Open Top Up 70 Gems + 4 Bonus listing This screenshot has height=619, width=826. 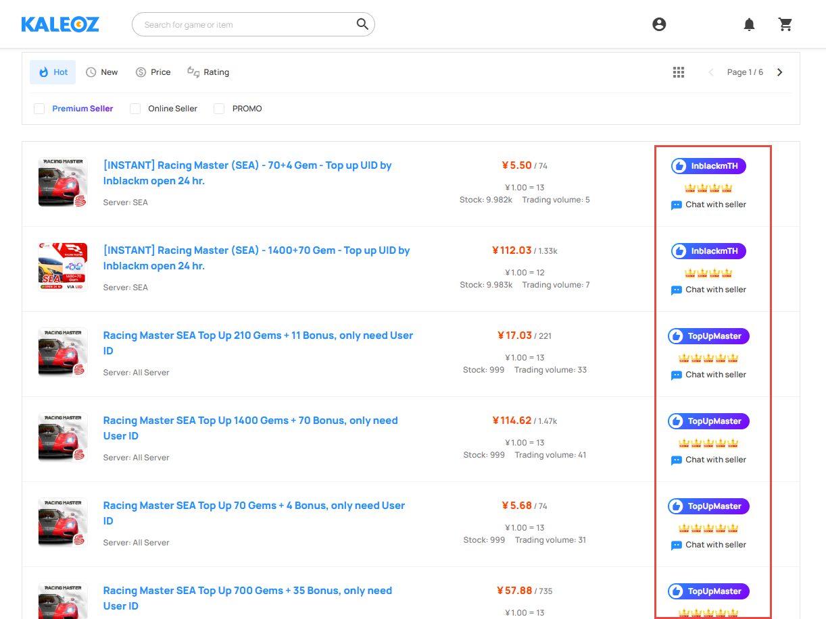(254, 513)
